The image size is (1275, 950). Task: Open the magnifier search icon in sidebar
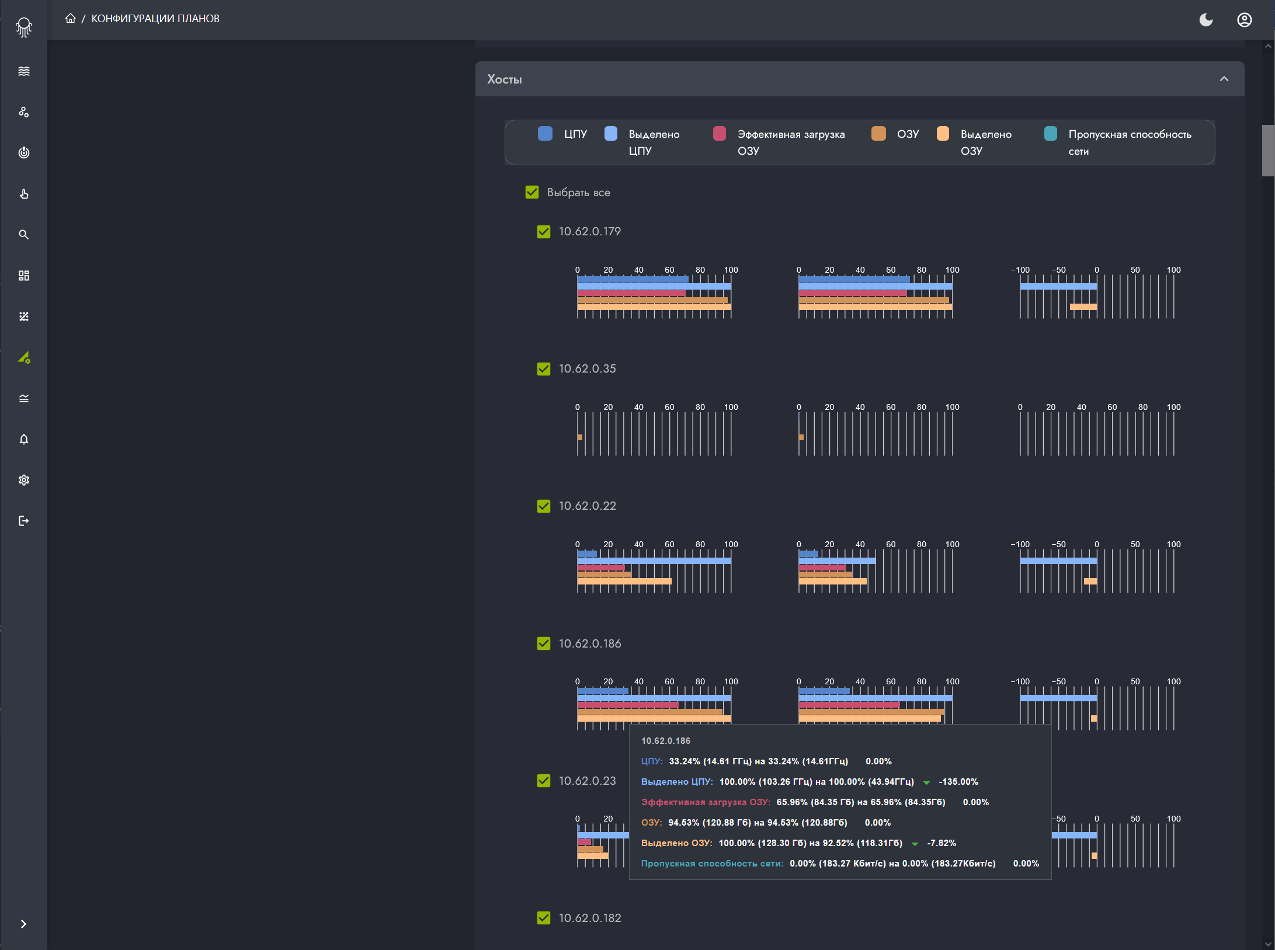[24, 235]
